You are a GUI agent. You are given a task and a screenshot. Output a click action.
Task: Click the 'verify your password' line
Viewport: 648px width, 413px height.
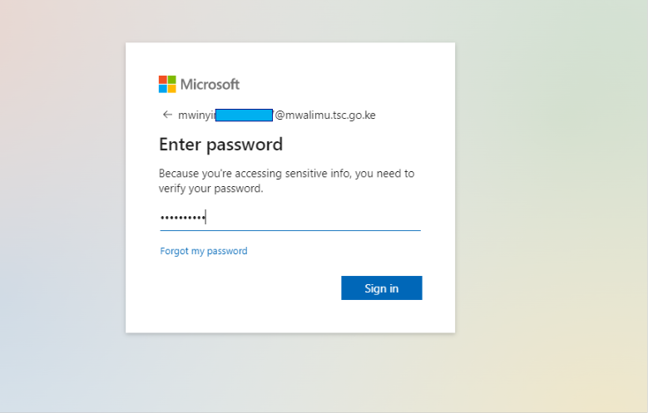tap(210, 189)
